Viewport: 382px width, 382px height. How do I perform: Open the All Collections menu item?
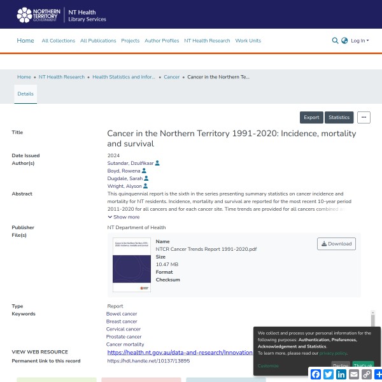(58, 41)
